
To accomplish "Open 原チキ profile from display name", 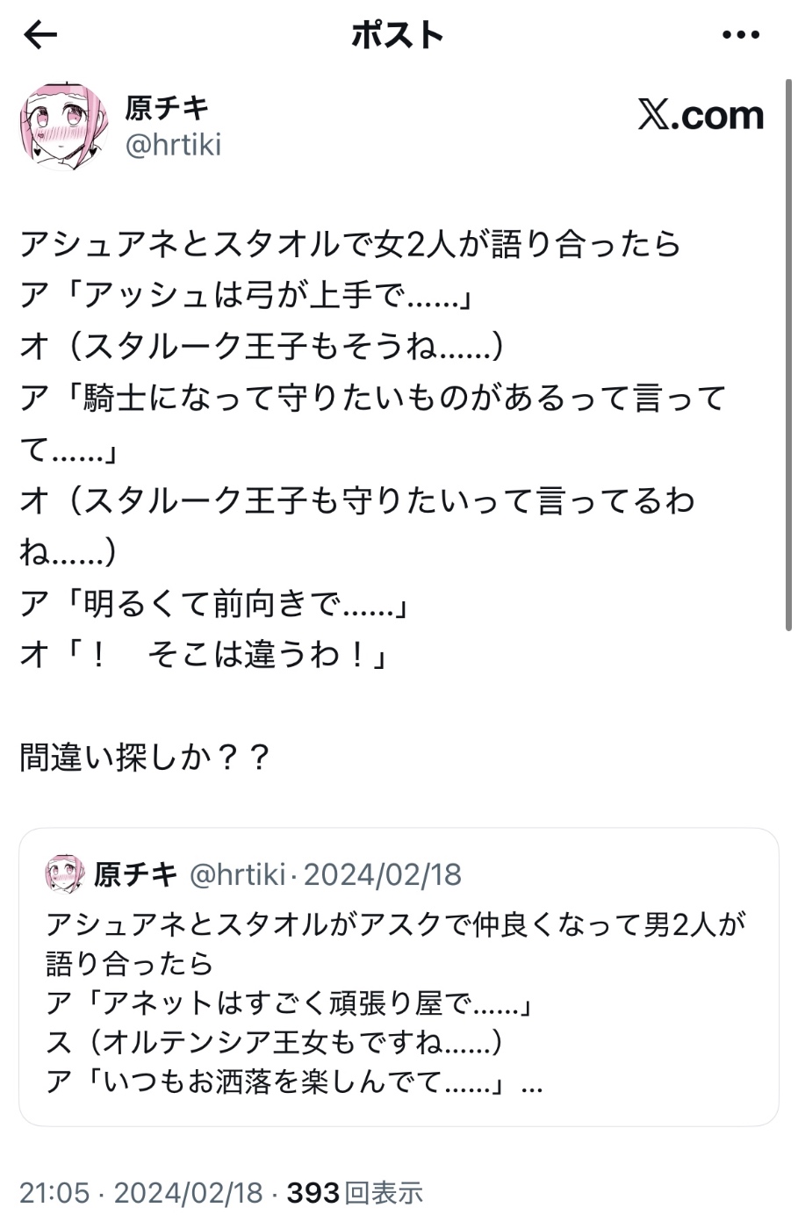I will pyautogui.click(x=167, y=108).
